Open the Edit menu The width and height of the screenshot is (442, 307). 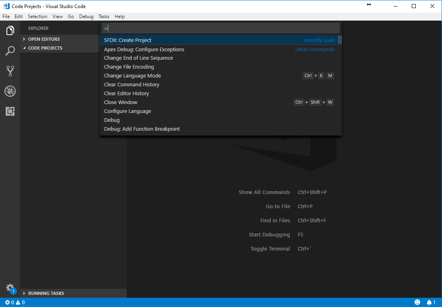19,16
